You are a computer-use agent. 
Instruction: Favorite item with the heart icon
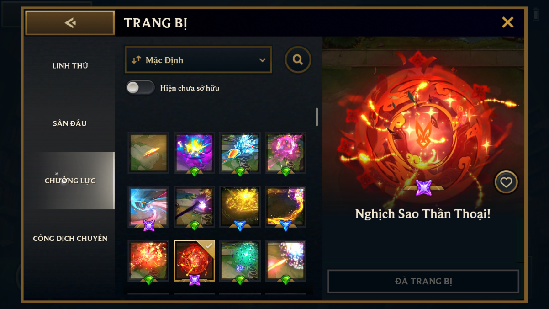pos(506,182)
